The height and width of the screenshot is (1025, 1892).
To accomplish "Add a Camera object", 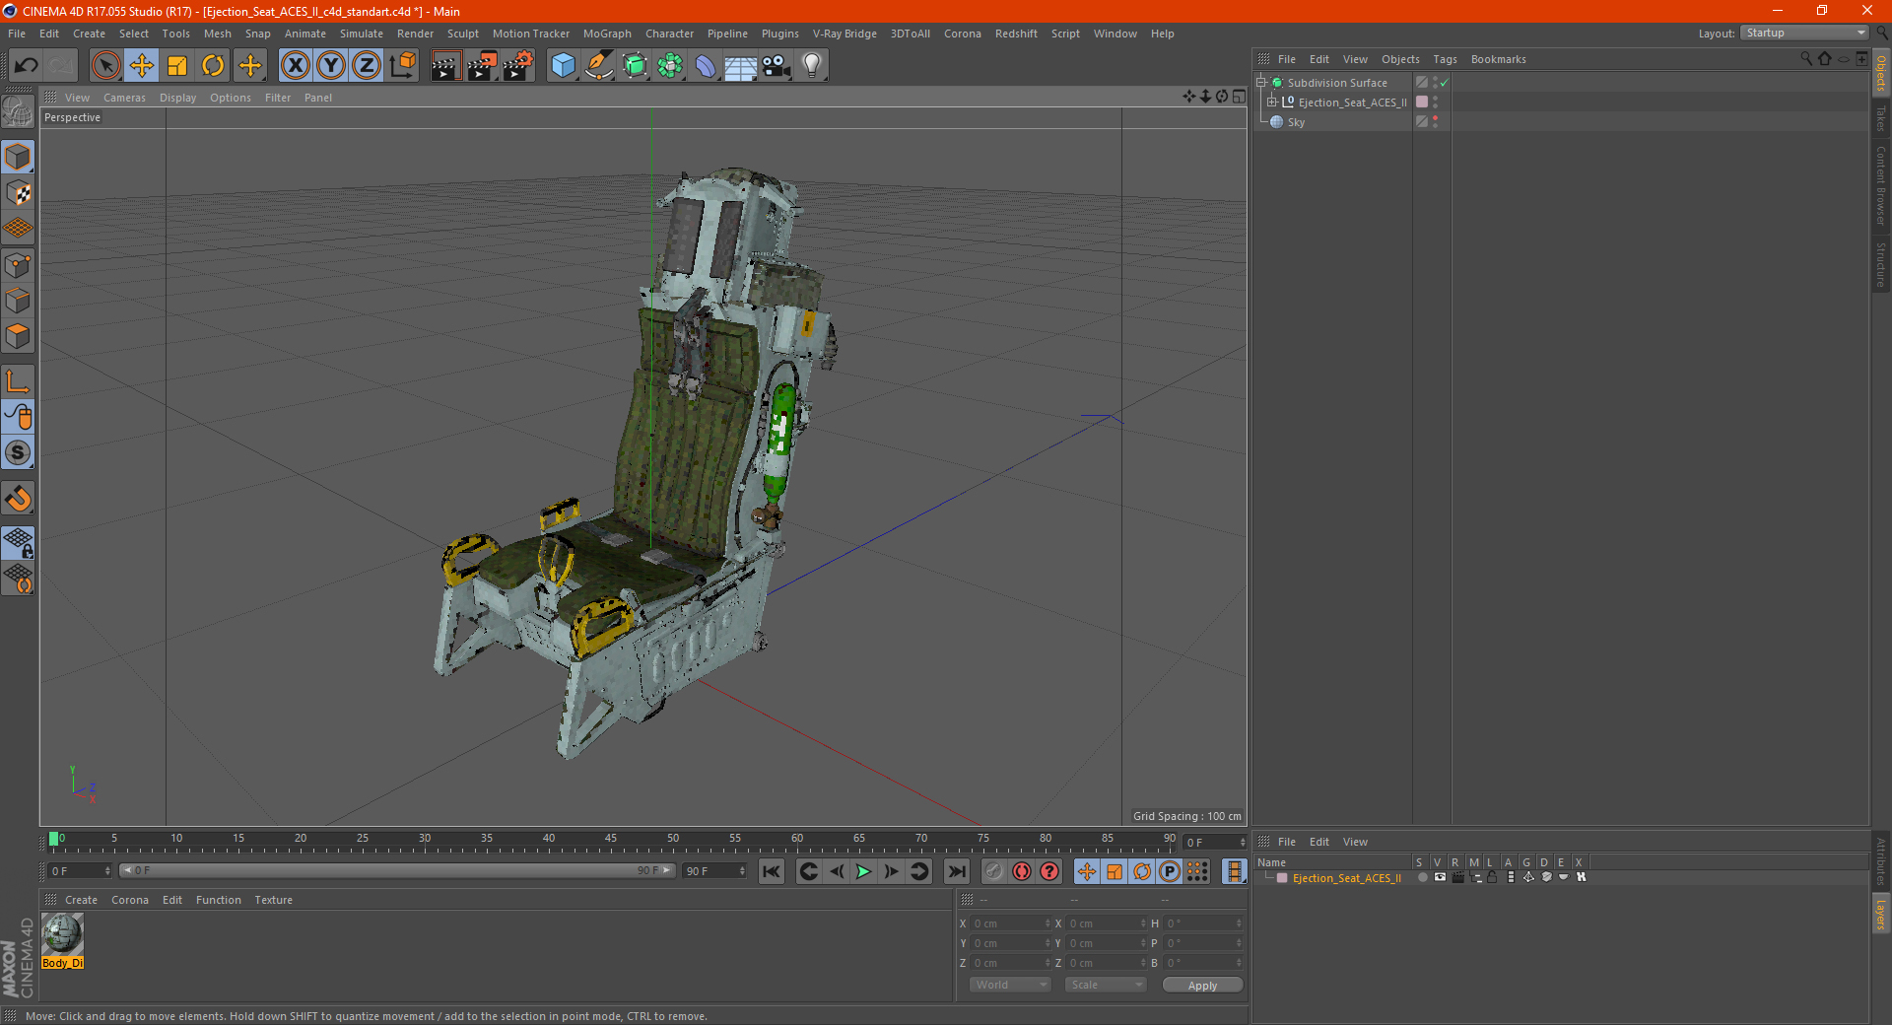I will 776,65.
